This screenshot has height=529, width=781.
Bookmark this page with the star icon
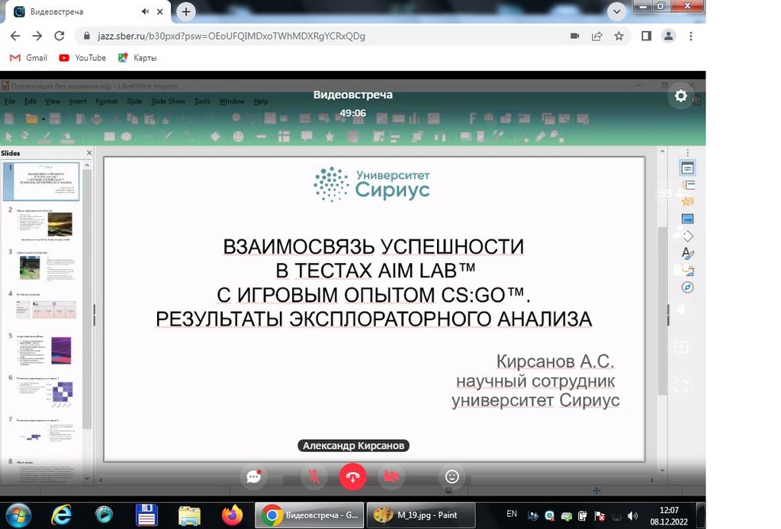point(619,36)
